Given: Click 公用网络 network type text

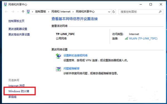Looking at the screenshot, I should point(61,38).
